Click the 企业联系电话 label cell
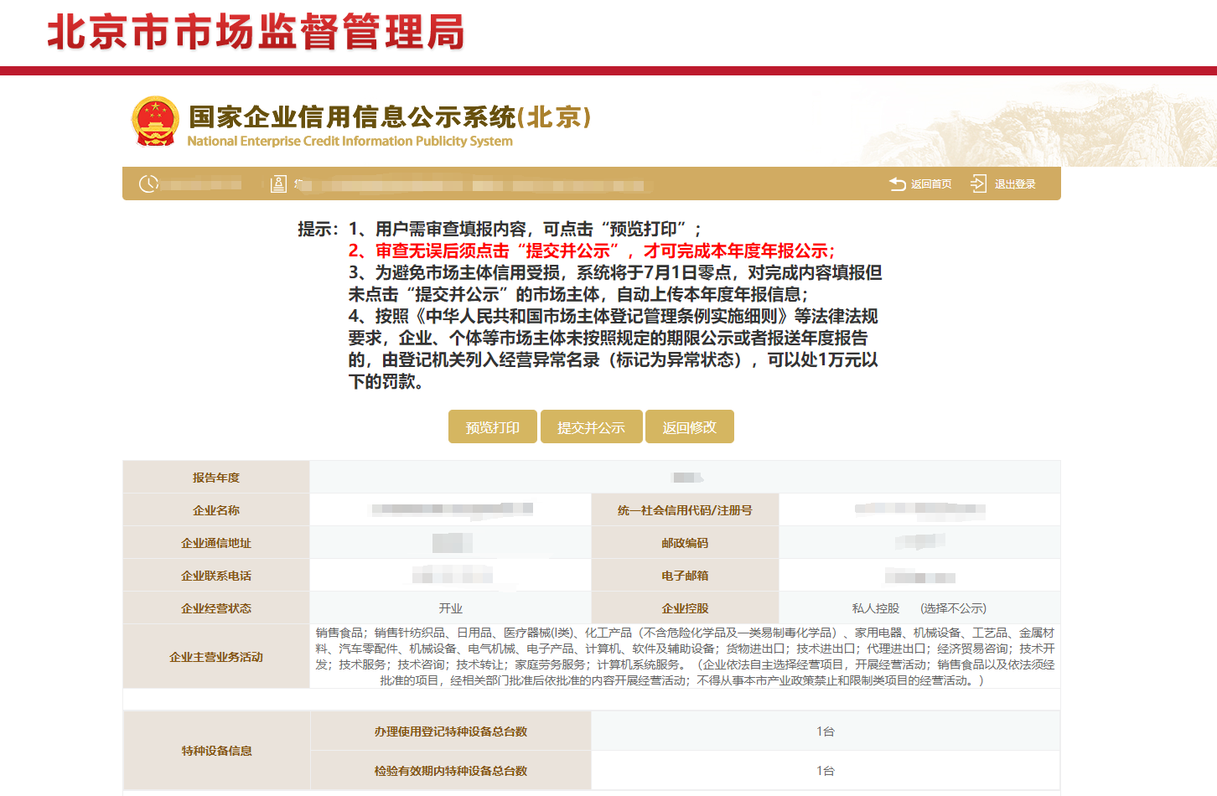 click(216, 575)
